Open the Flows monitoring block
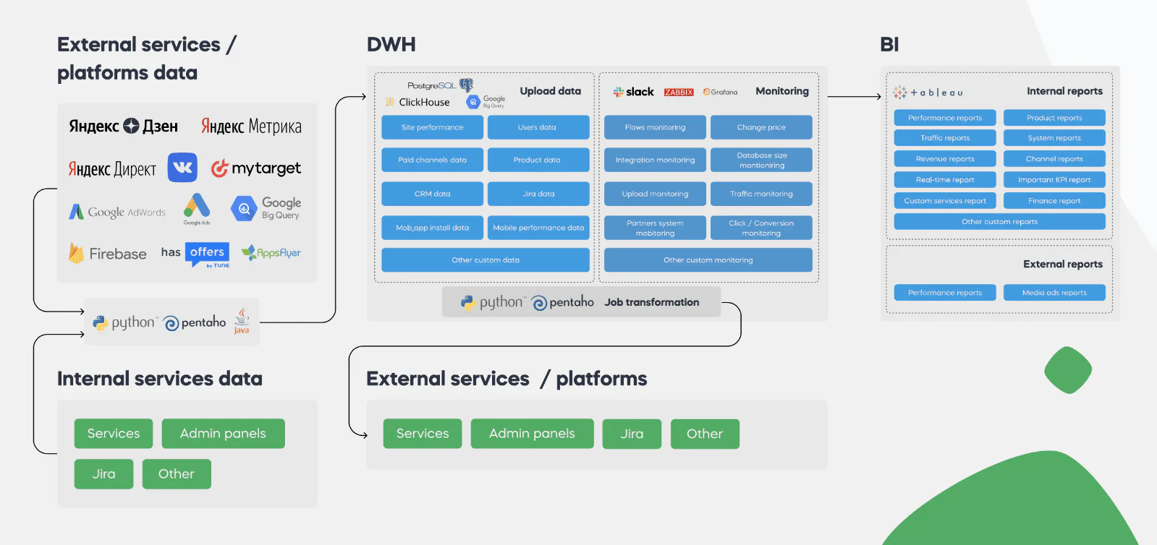1157x545 pixels. 656,127
